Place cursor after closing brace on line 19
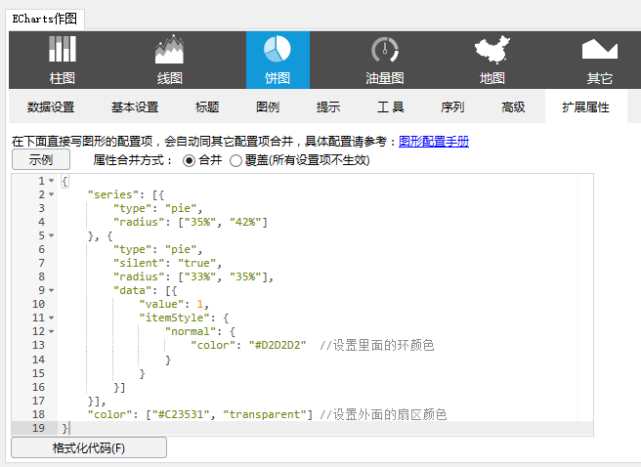This screenshot has height=467, width=641. (x=68, y=428)
